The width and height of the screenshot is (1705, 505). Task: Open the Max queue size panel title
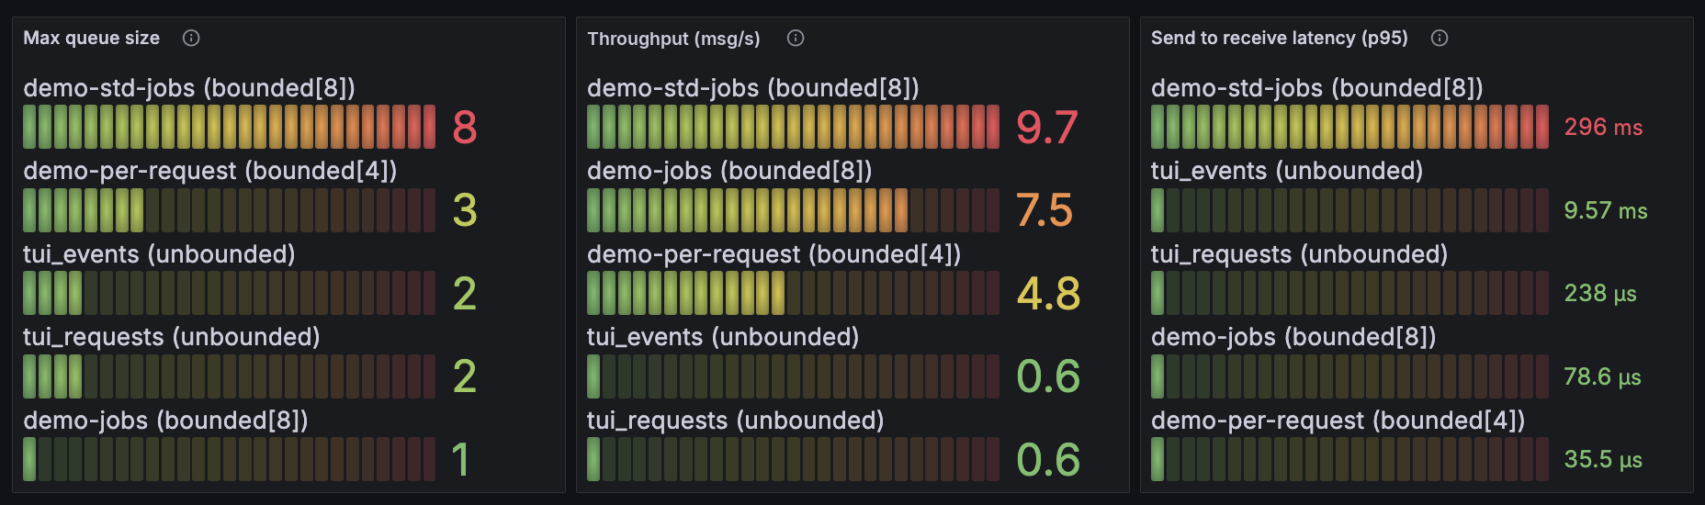[91, 38]
